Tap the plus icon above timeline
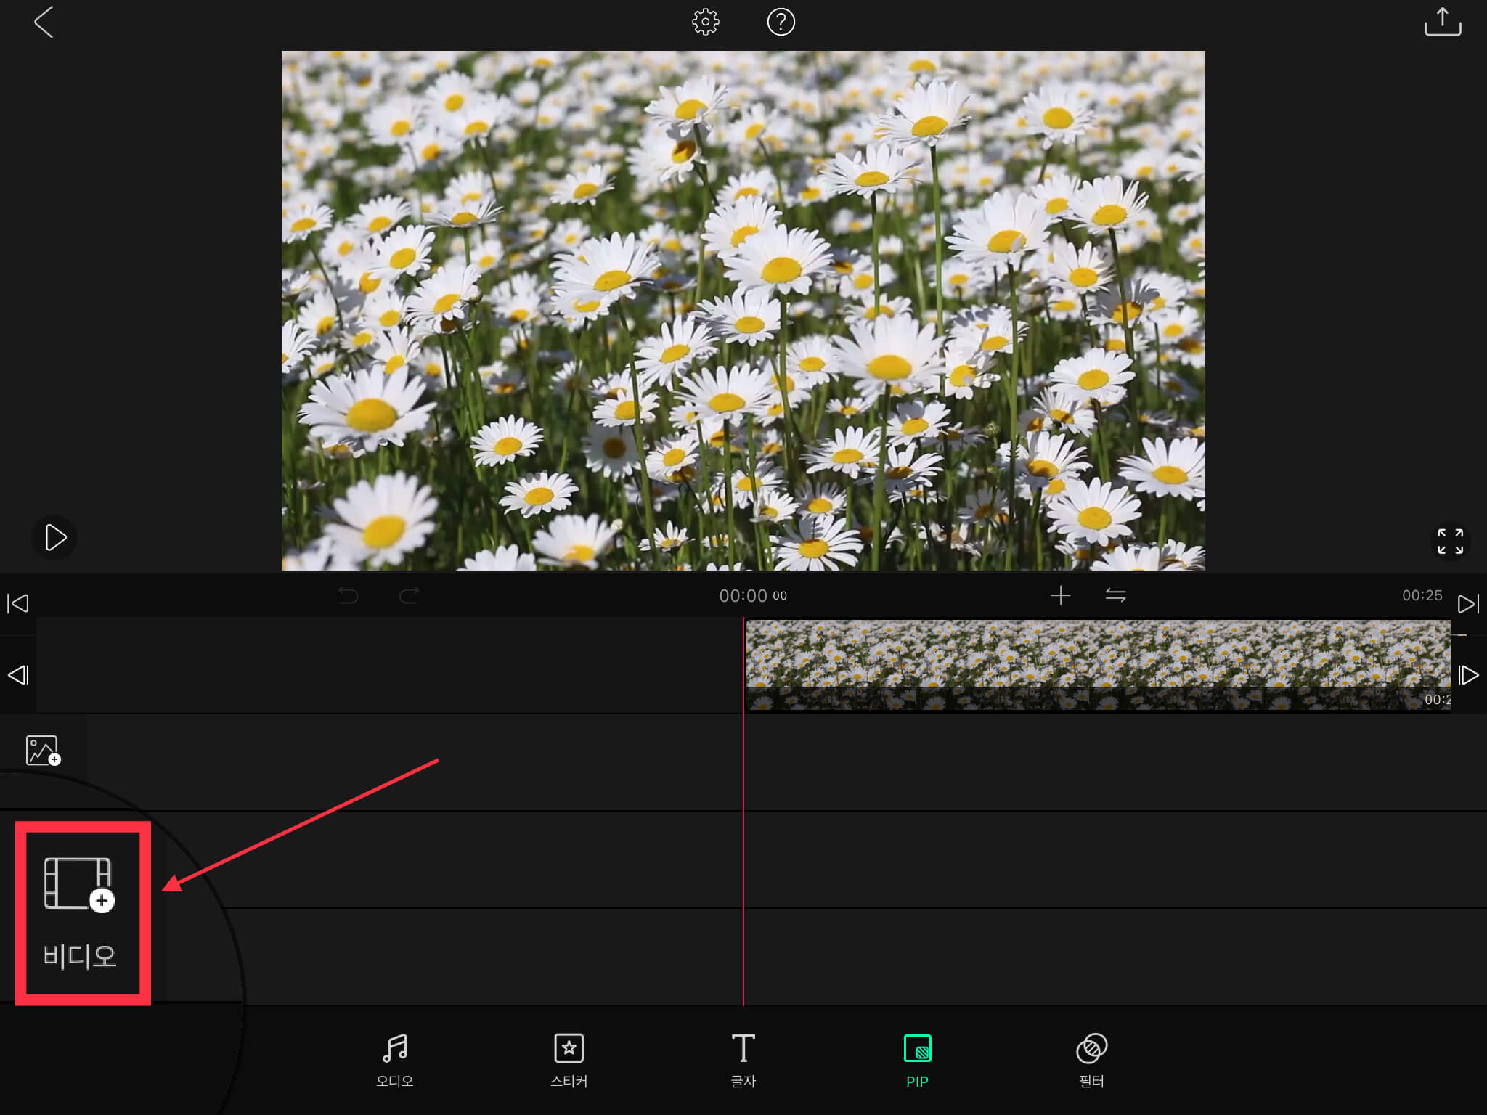 (x=1060, y=595)
